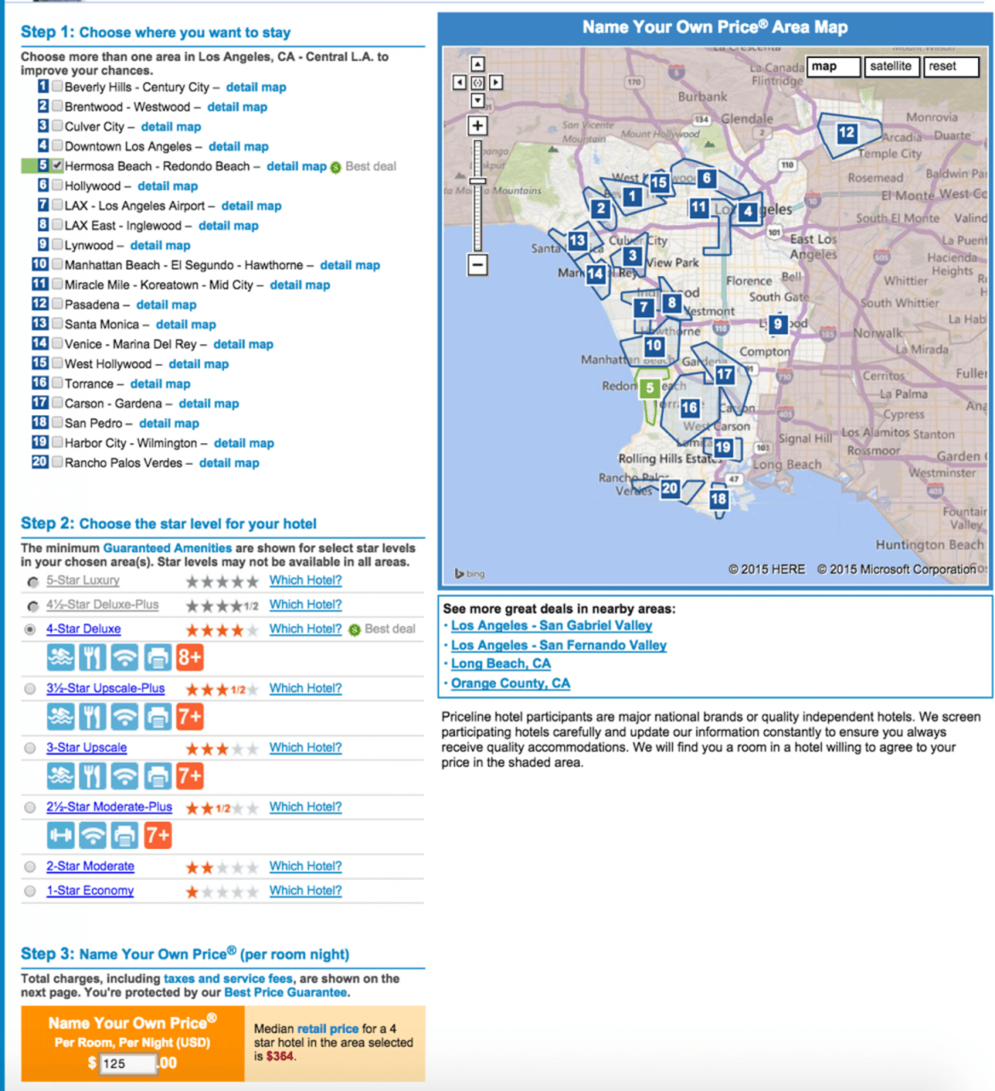Zoom in the map with plus button
The width and height of the screenshot is (995, 1091).
pos(478,125)
